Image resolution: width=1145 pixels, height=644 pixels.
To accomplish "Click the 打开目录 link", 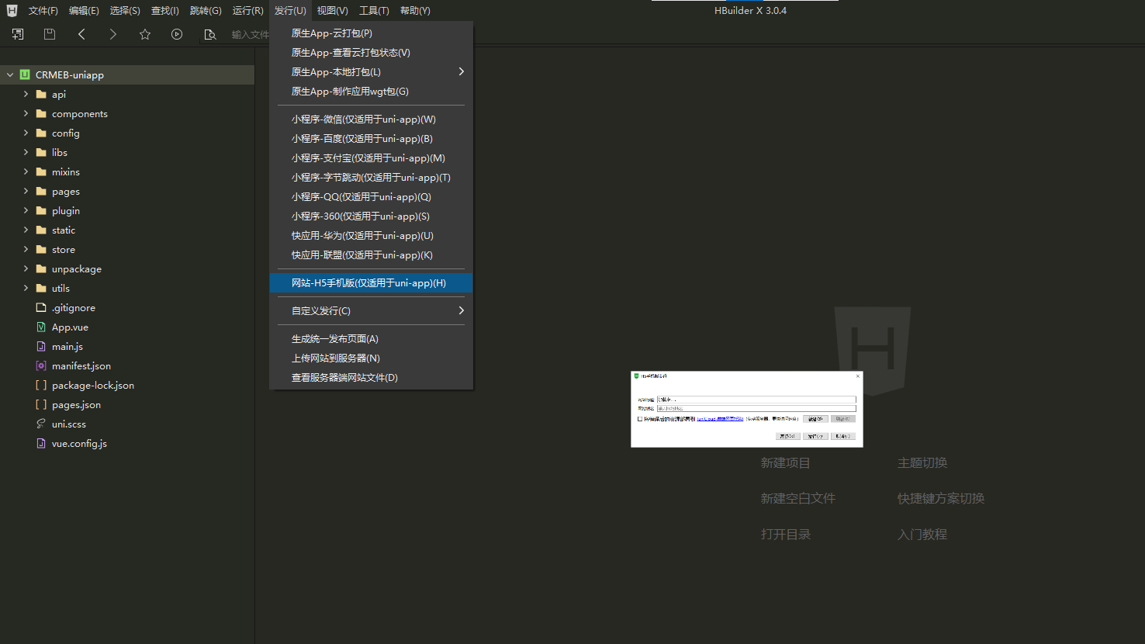I will 785,534.
